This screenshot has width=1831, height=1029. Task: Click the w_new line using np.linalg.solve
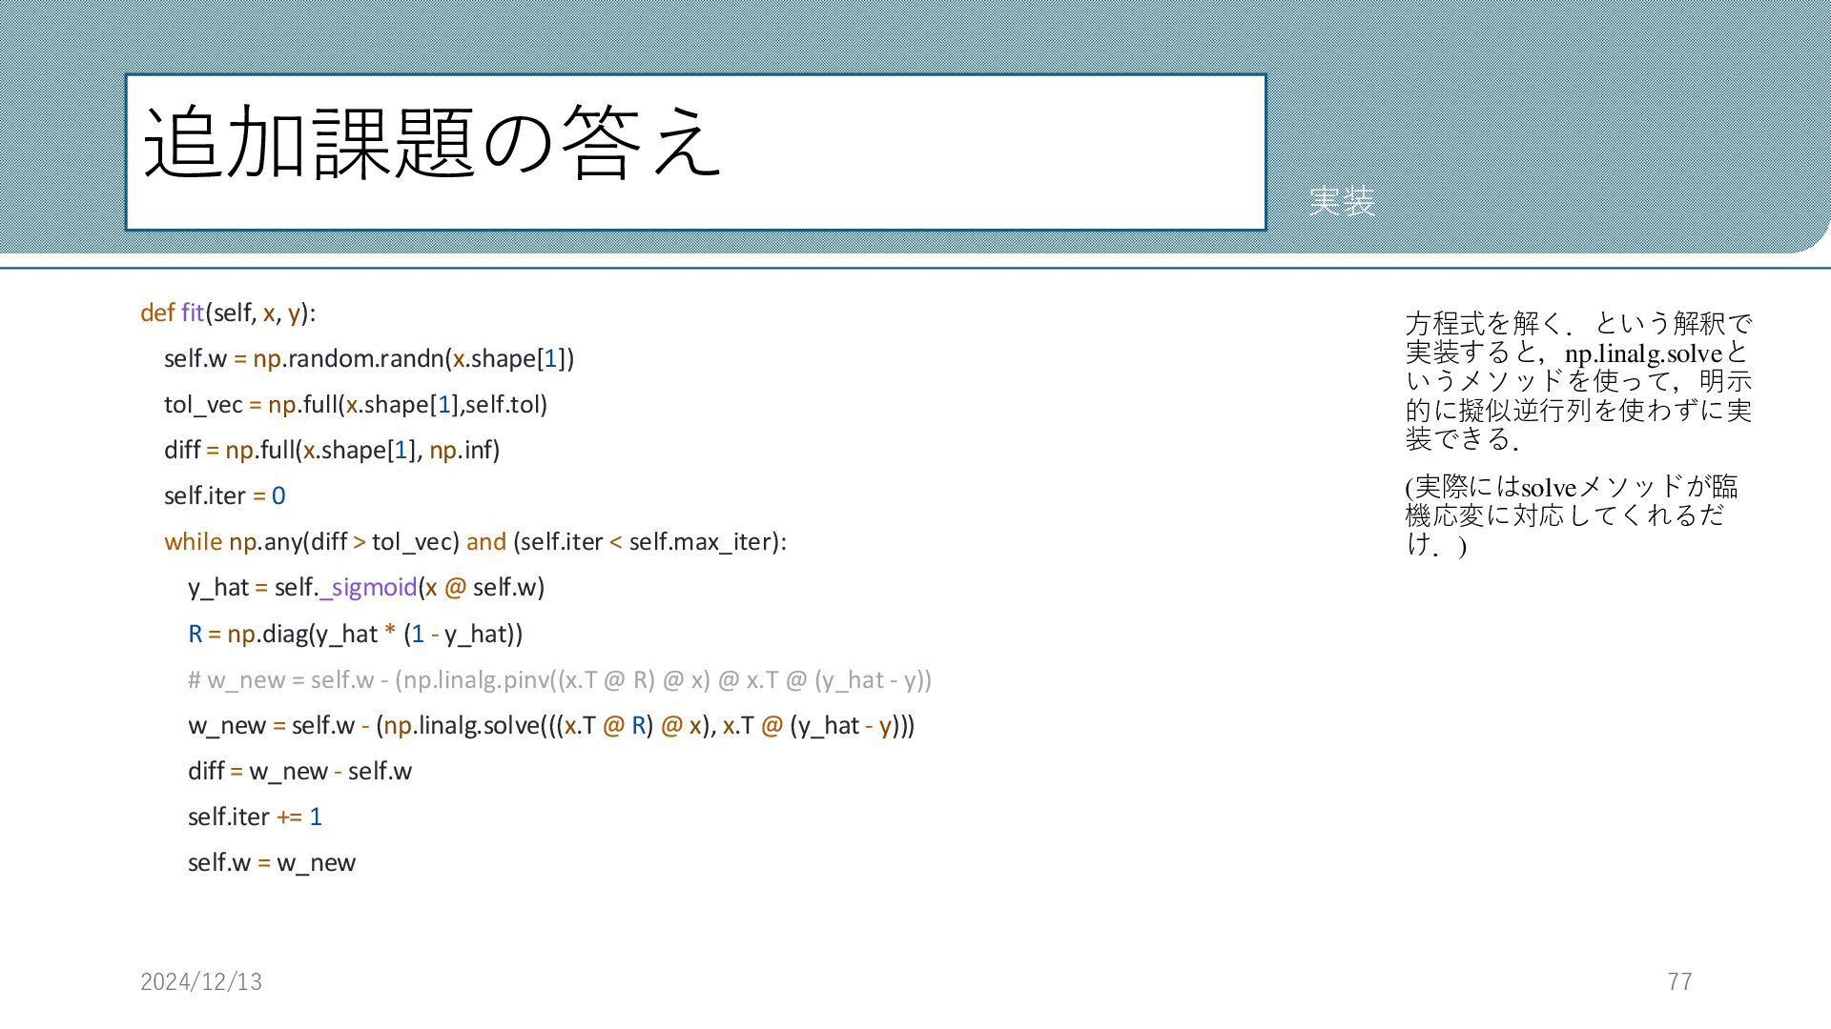551,725
